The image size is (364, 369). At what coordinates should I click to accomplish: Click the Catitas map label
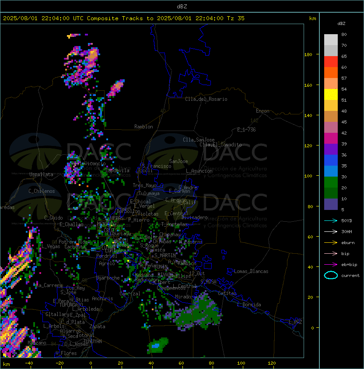(227, 293)
